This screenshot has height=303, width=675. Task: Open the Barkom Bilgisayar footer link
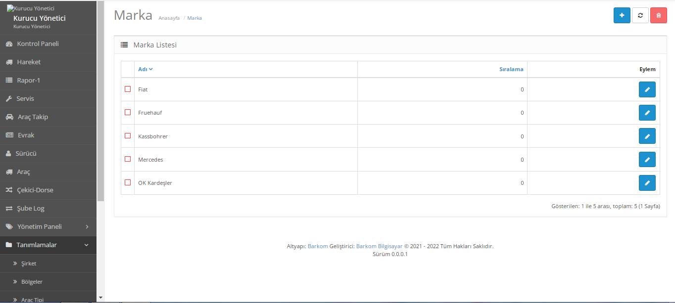(x=380, y=246)
